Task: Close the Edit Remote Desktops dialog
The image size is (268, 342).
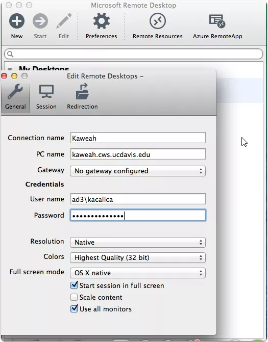Action: [x=4, y=76]
